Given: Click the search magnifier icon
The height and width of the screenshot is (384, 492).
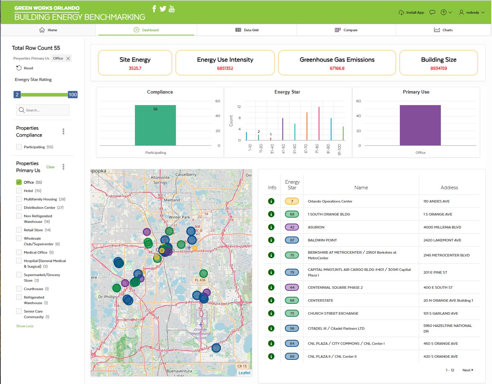Looking at the screenshot, I should tap(21, 110).
